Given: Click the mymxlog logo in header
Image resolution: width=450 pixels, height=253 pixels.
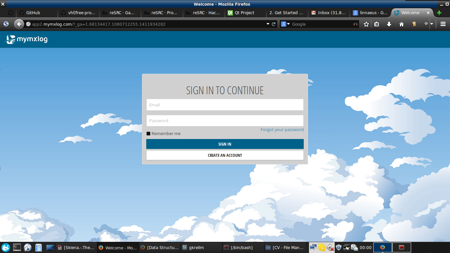Looking at the screenshot, I should (x=27, y=40).
